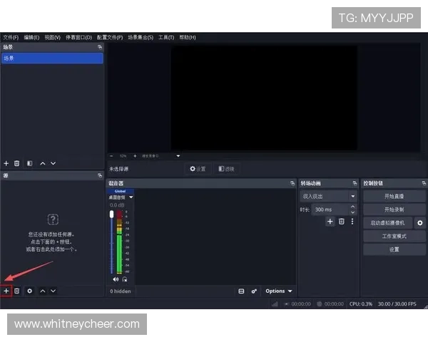
Task: Add a new scene with plus icon
Action: [6, 163]
